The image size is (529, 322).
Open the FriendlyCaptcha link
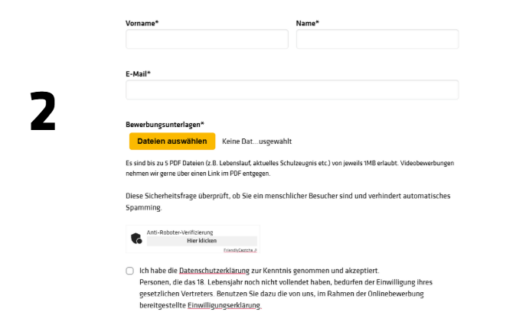(239, 249)
